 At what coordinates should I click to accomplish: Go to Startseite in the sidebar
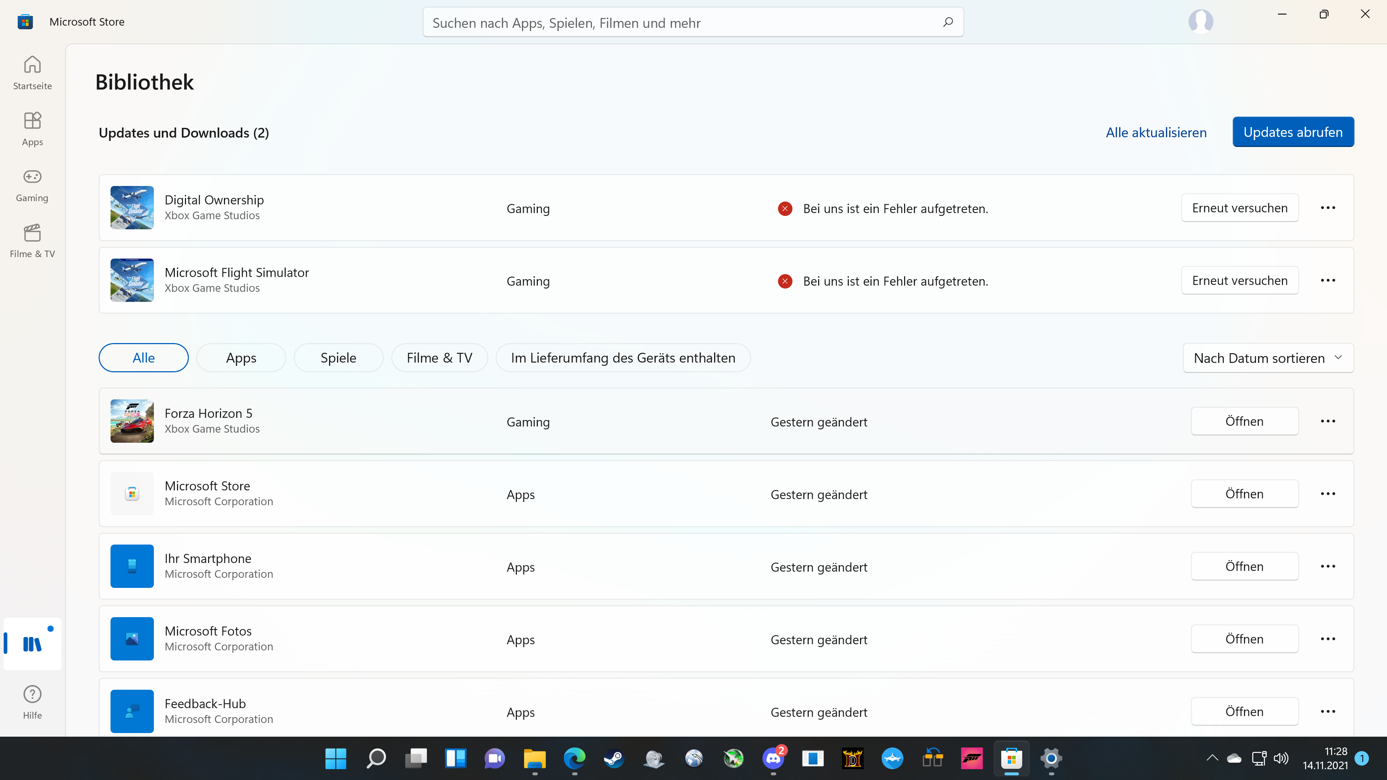(x=32, y=72)
